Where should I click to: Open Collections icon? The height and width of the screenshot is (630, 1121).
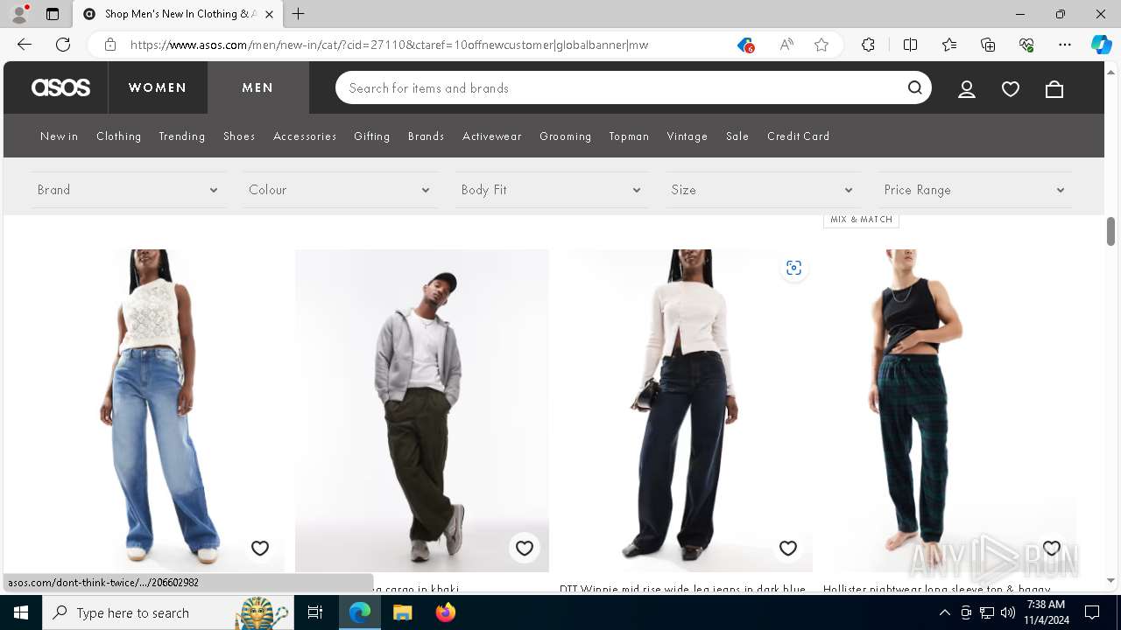click(x=988, y=45)
